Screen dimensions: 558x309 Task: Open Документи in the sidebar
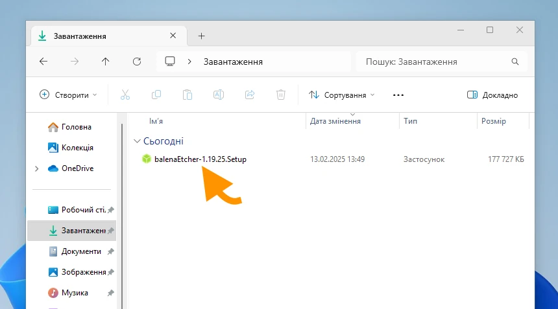75,251
